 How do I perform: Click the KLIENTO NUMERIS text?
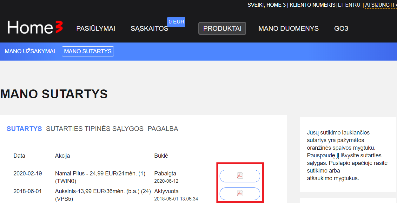click(313, 5)
